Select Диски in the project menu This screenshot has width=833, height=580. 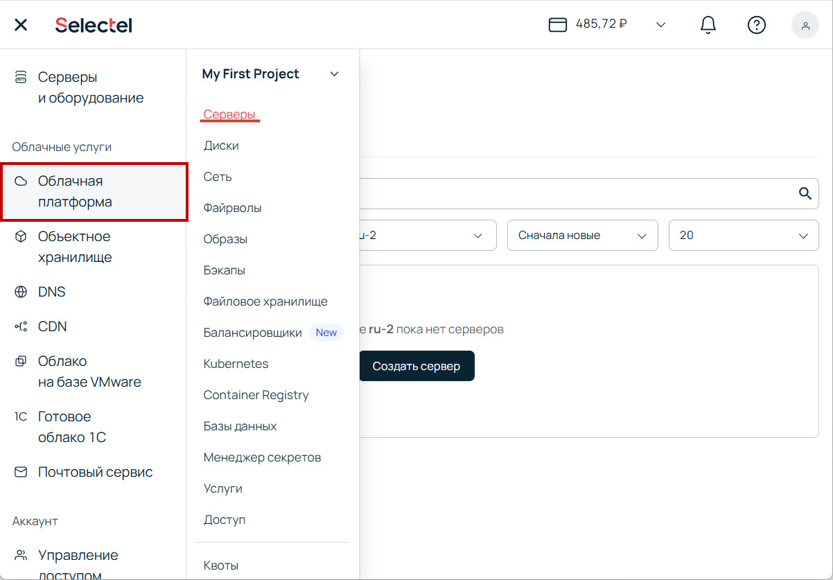click(221, 146)
